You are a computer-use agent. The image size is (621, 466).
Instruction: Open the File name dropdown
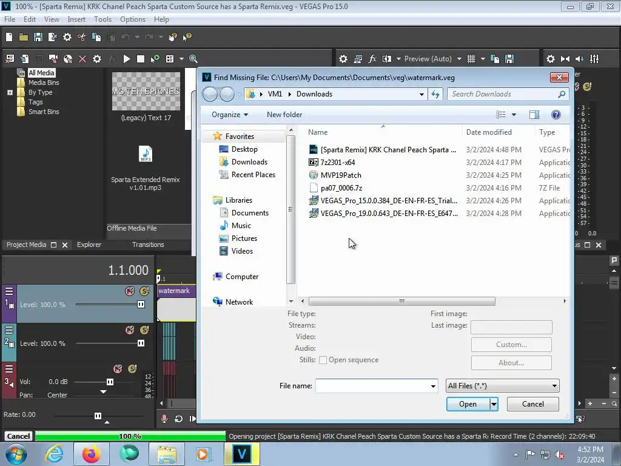coord(433,386)
